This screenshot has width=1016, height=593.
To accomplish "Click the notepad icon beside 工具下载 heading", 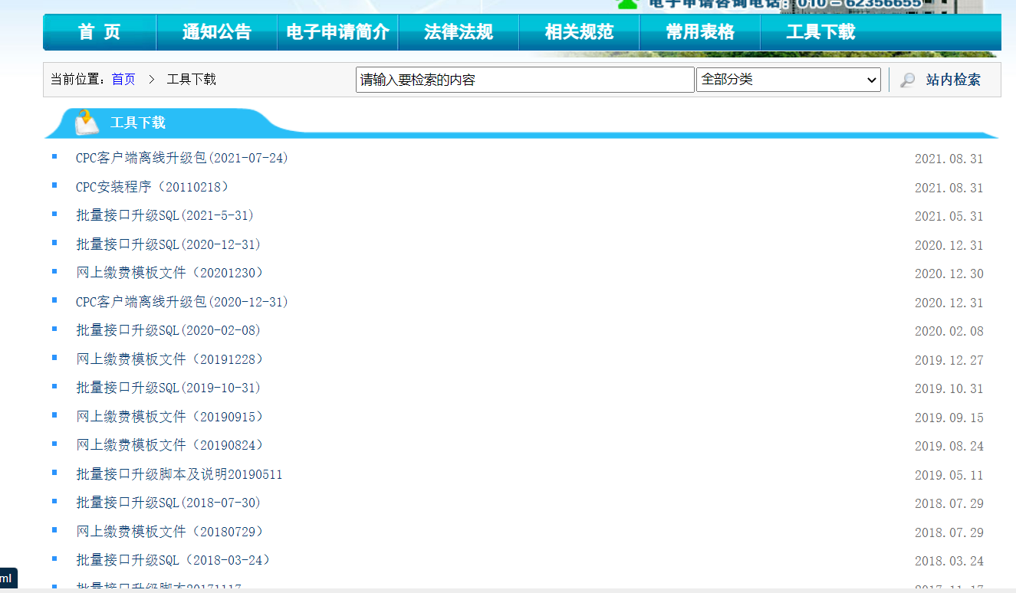I will pos(87,121).
